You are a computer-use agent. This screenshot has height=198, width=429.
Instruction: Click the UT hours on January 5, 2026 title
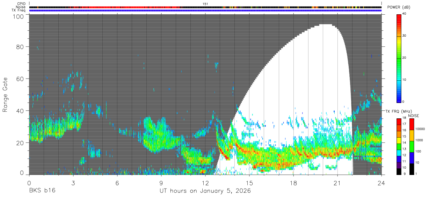coord(205,191)
